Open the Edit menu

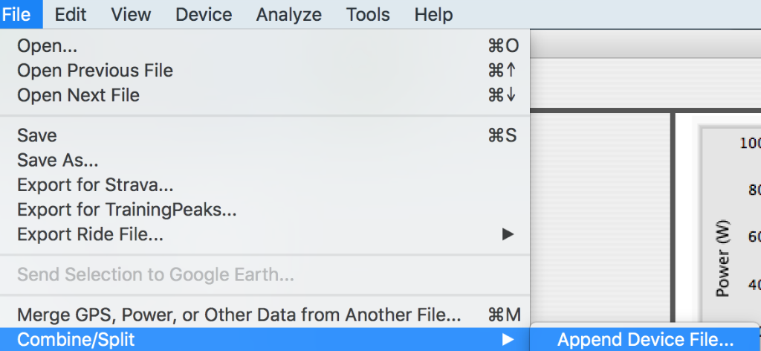coord(71,14)
